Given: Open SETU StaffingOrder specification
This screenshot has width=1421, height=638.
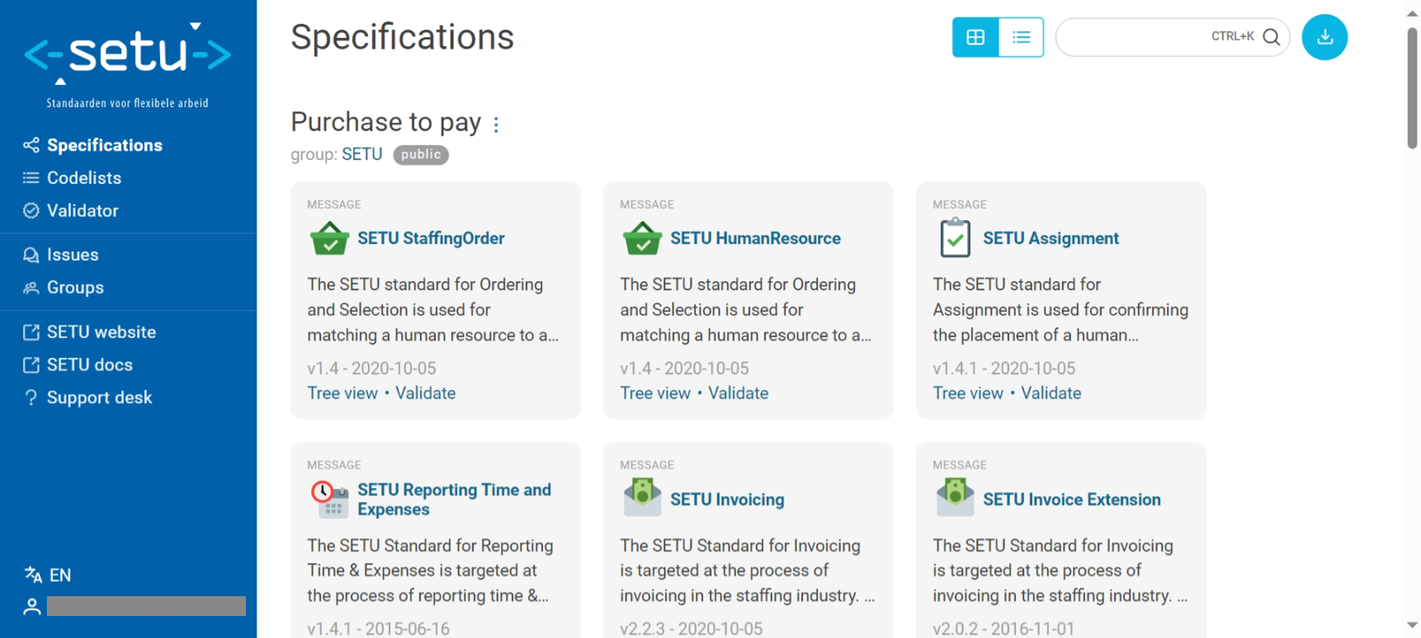Looking at the screenshot, I should [431, 238].
